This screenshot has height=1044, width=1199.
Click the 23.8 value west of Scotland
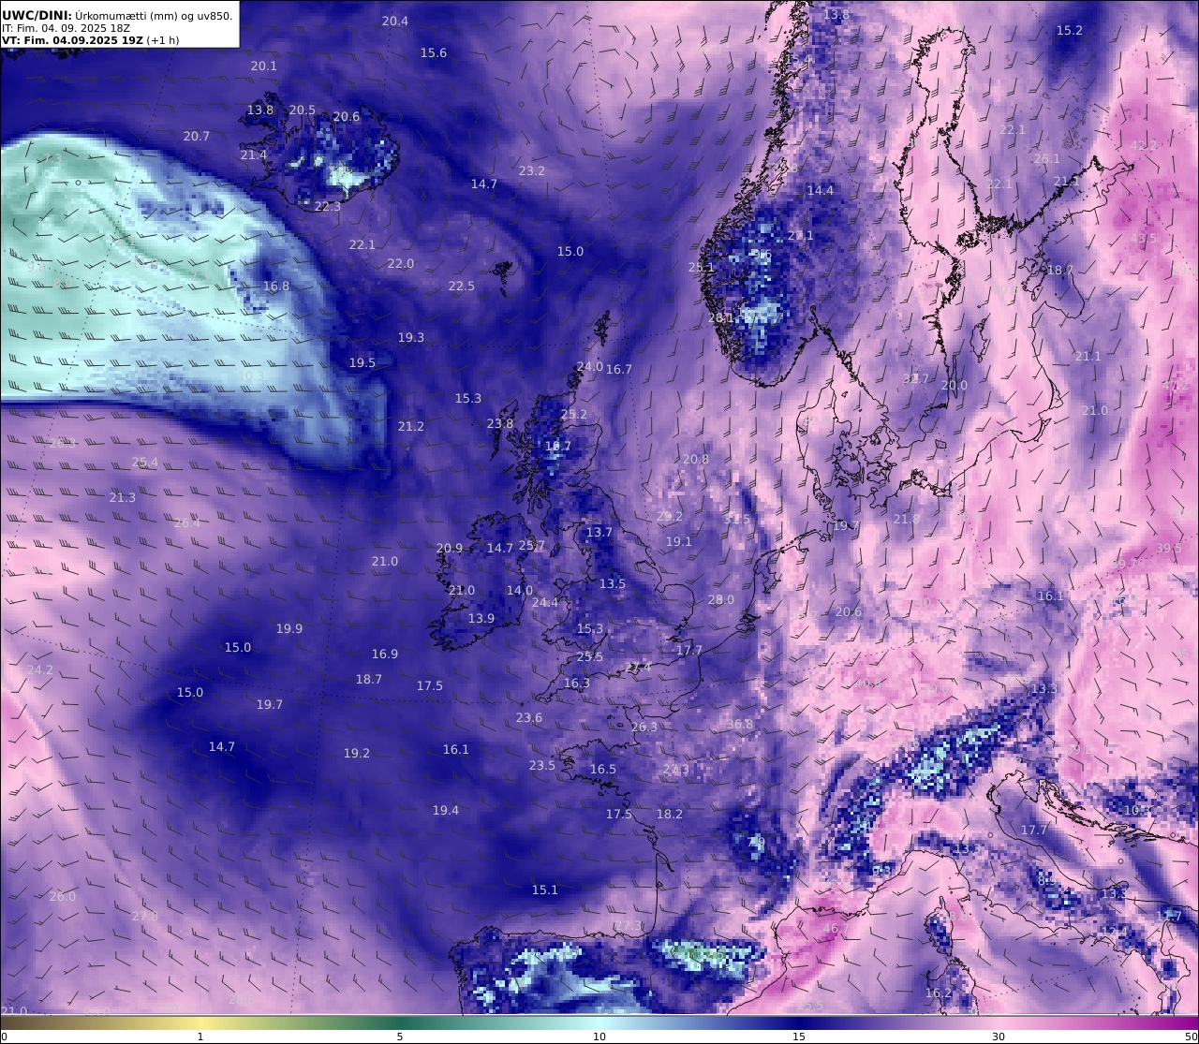point(500,423)
